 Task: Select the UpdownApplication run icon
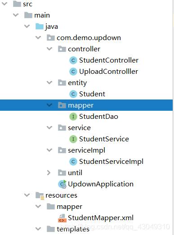(62, 184)
